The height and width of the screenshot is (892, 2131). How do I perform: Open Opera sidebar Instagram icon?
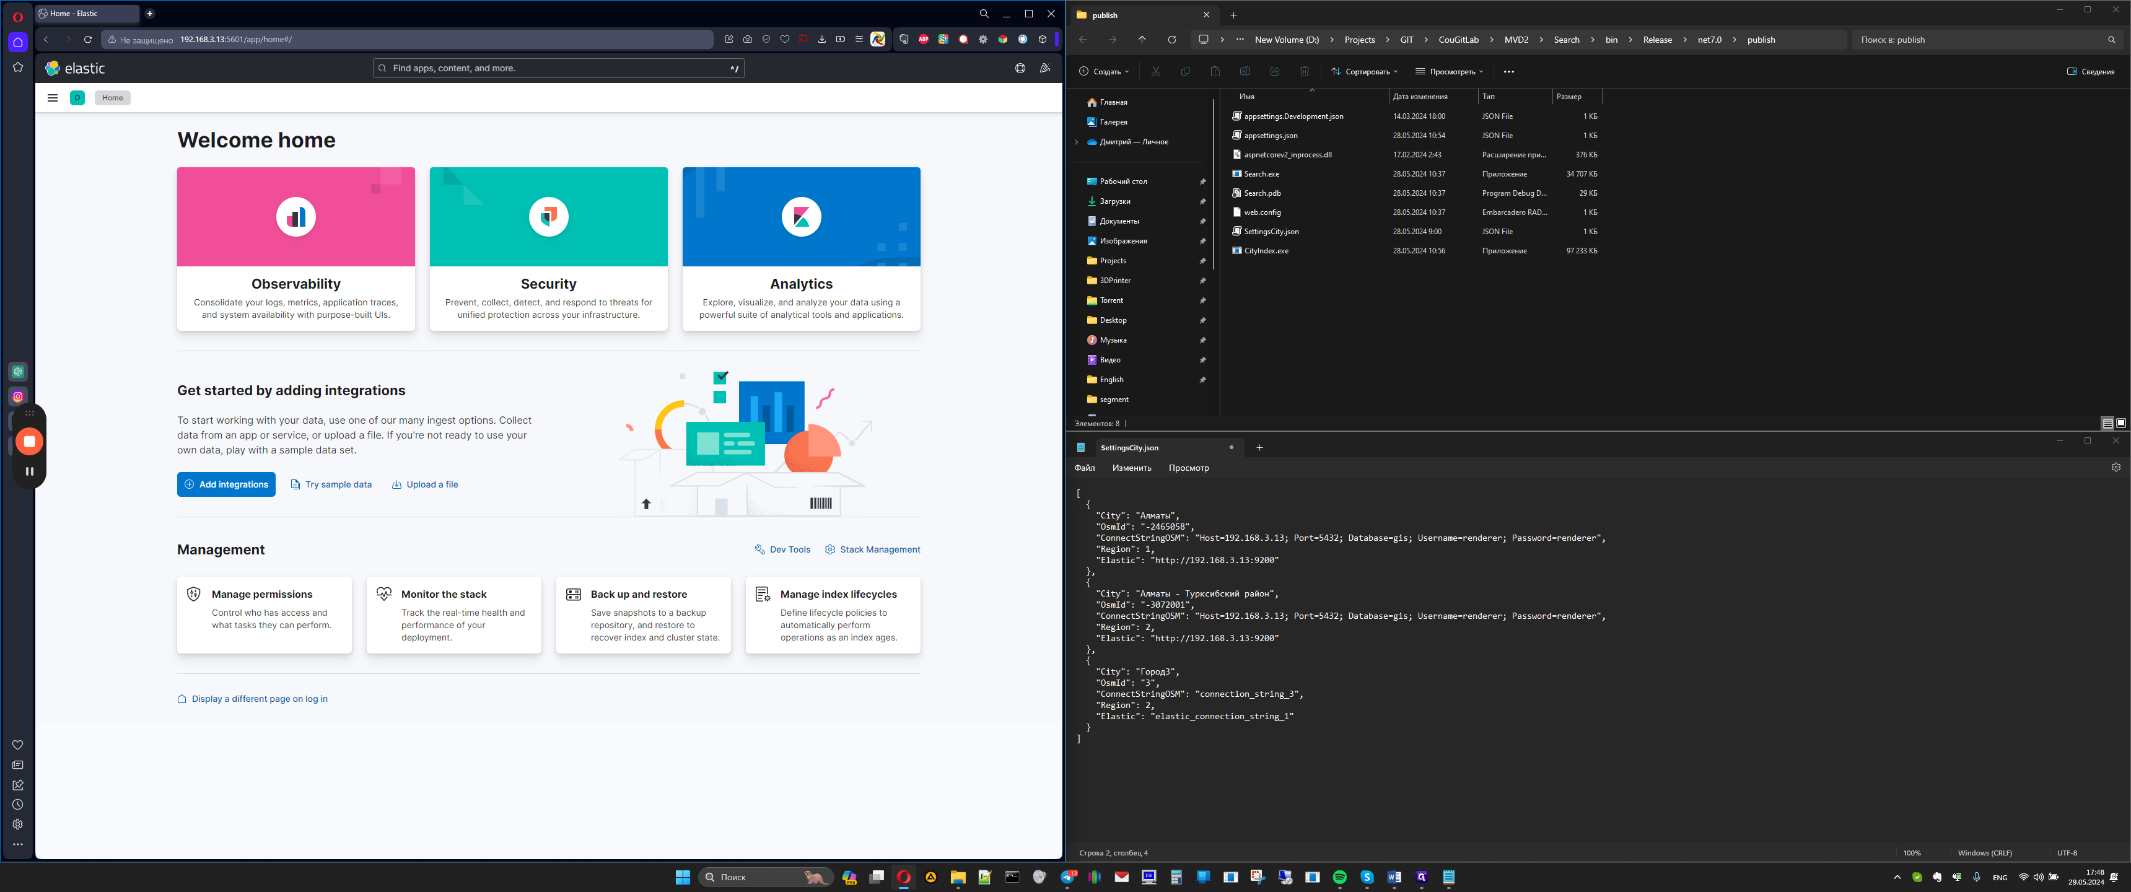[x=17, y=396]
